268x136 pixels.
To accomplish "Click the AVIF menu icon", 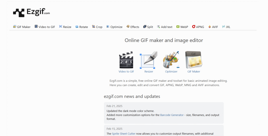I will 210,27.
